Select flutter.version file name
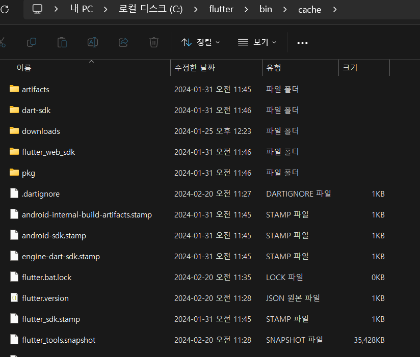 click(45, 298)
